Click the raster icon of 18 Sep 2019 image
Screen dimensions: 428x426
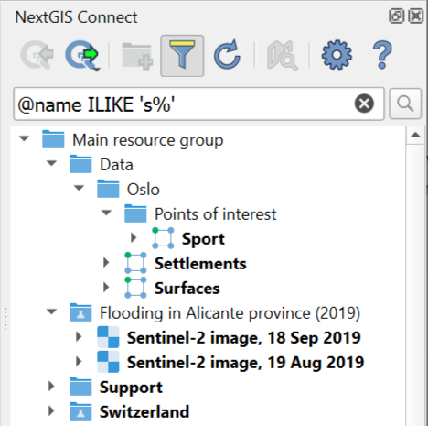click(x=108, y=337)
